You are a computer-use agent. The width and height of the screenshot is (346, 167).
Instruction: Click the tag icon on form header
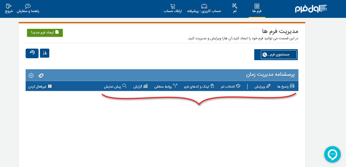pos(41,75)
